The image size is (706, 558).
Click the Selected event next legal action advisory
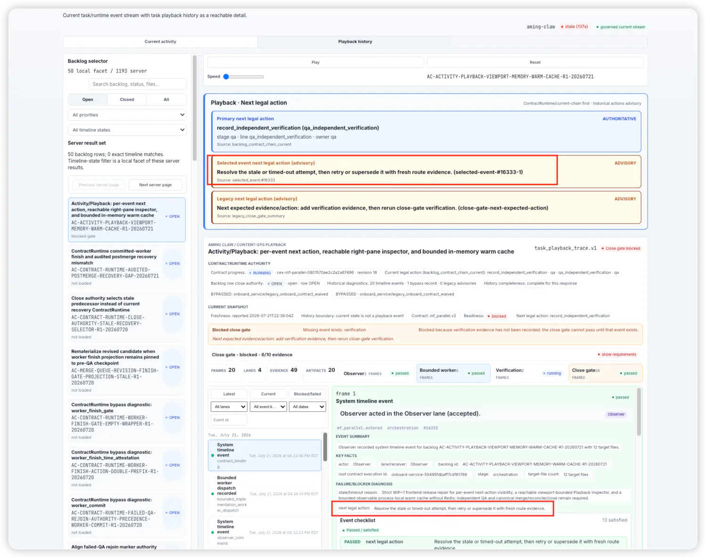point(426,172)
